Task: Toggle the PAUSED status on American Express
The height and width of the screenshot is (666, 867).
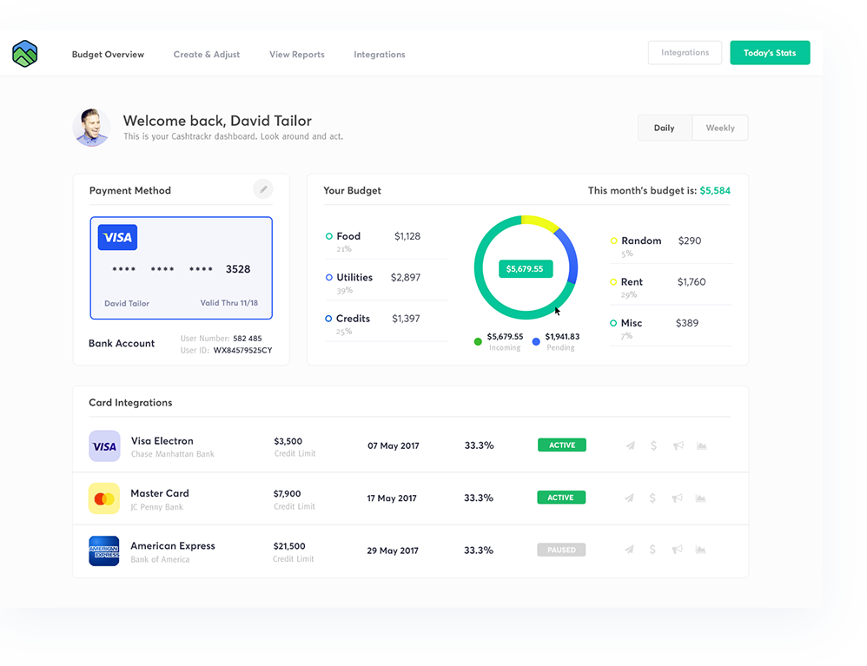Action: coord(561,550)
